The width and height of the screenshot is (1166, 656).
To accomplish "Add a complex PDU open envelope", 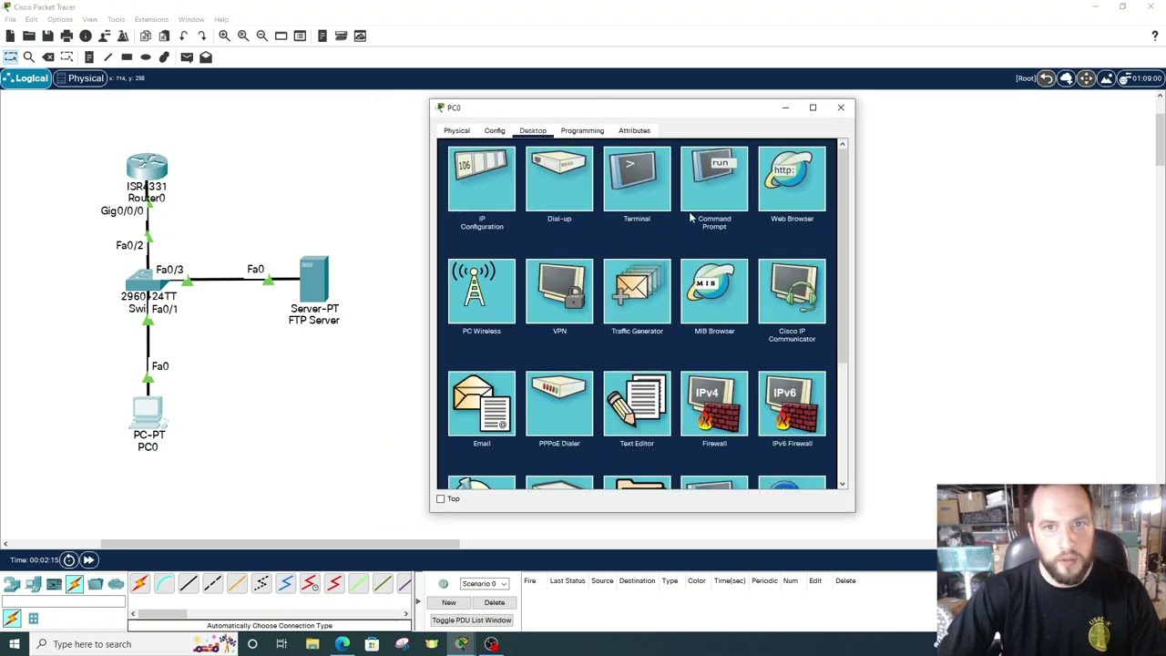I will pyautogui.click(x=206, y=56).
